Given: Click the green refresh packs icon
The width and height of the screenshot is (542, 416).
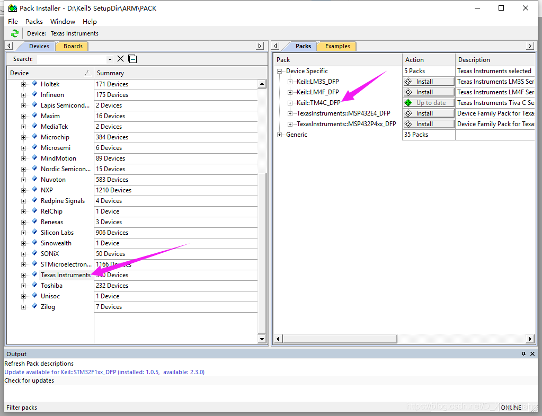Looking at the screenshot, I should [14, 33].
